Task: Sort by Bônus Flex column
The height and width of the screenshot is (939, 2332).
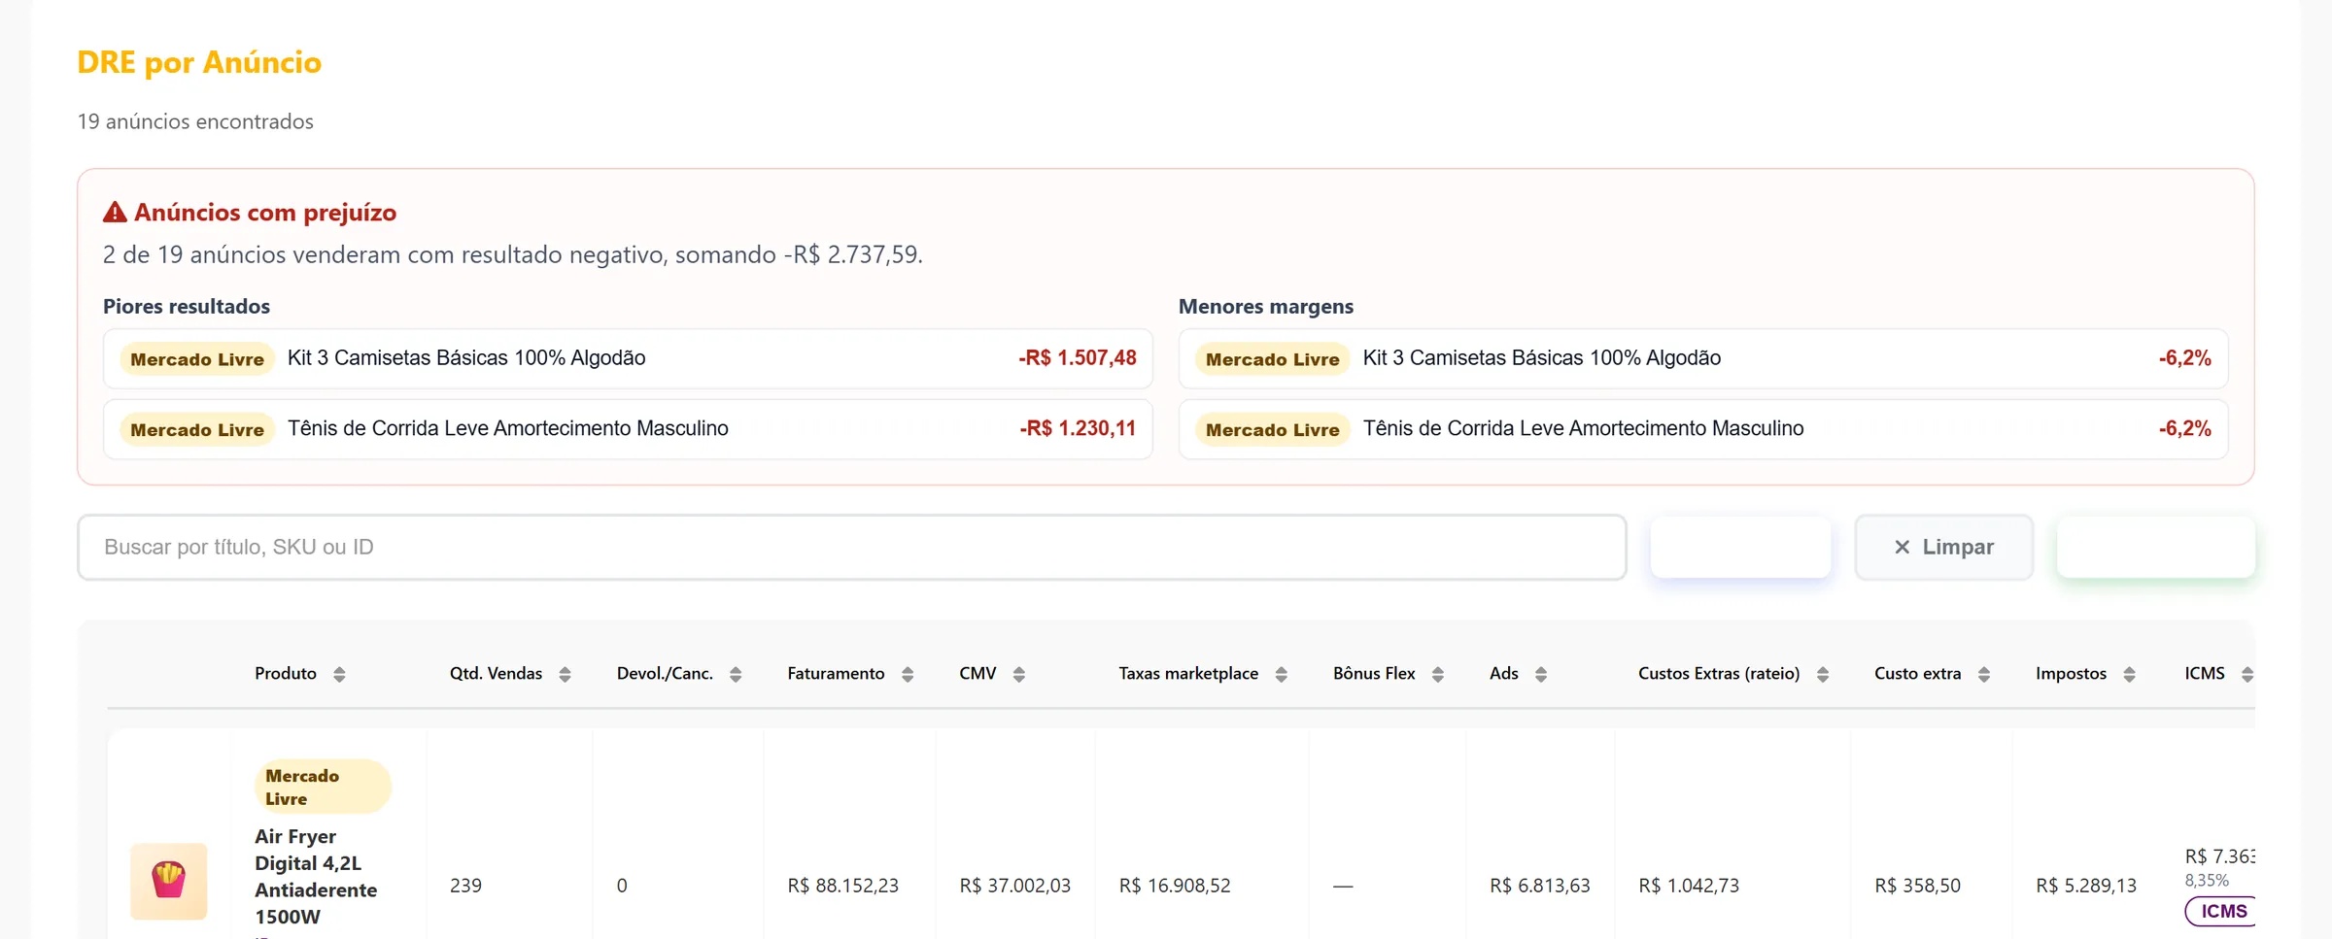Action: (1389, 674)
